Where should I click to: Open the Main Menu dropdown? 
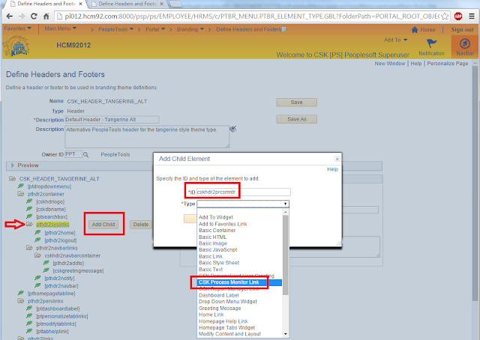pyautogui.click(x=60, y=28)
